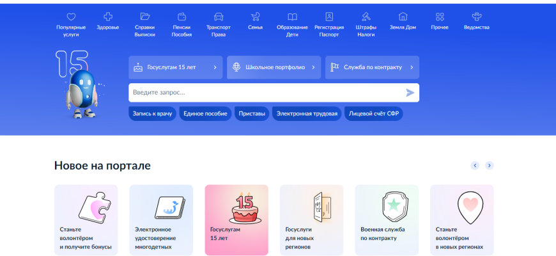Open the Земля Дом house icon
This screenshot has width=556, height=256.
(403, 17)
